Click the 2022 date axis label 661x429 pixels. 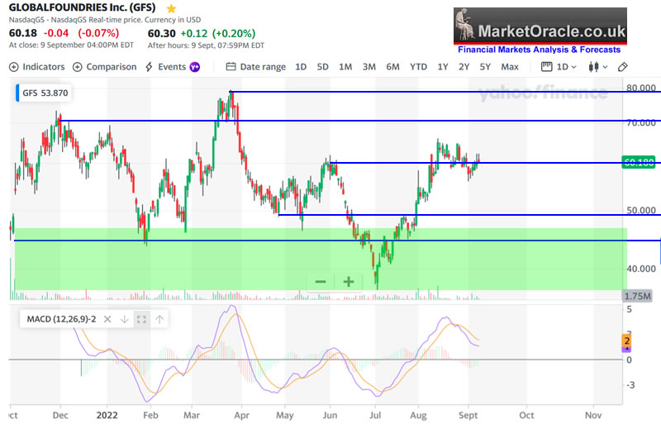[107, 416]
